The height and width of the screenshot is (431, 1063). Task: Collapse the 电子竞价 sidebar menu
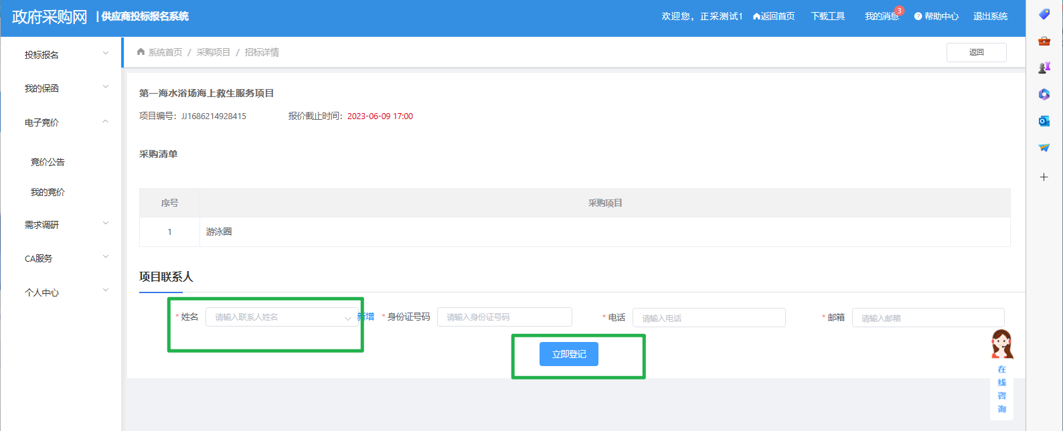[66, 122]
